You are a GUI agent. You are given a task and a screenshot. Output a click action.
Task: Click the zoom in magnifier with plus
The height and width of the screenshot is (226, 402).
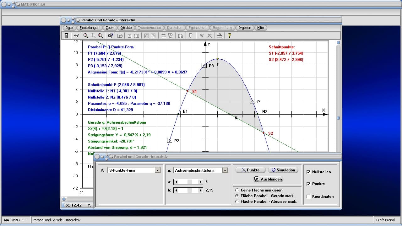[100, 36]
